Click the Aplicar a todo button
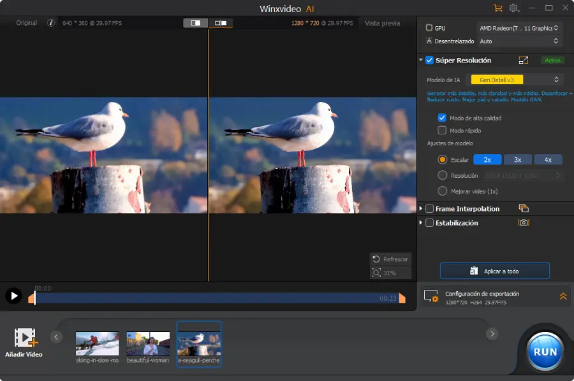 [494, 271]
